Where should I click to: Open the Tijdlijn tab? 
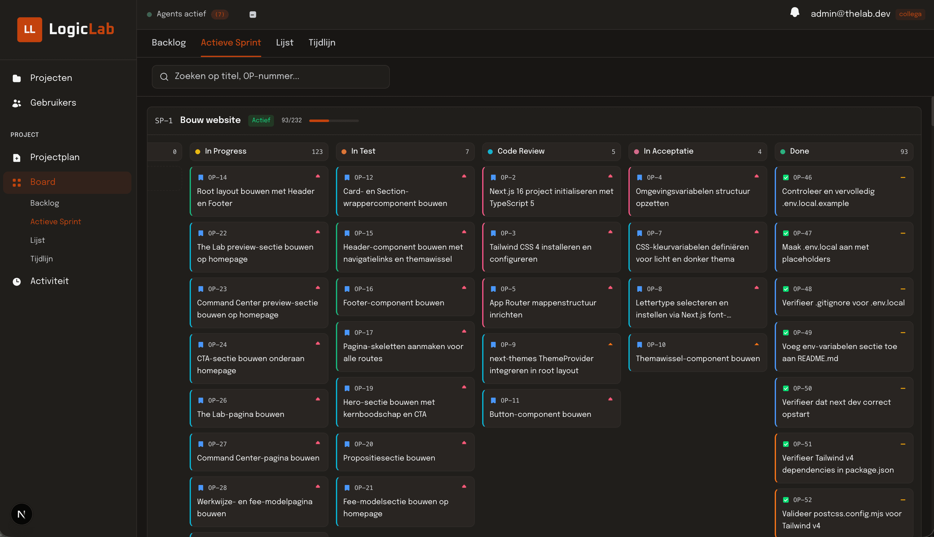pos(322,42)
